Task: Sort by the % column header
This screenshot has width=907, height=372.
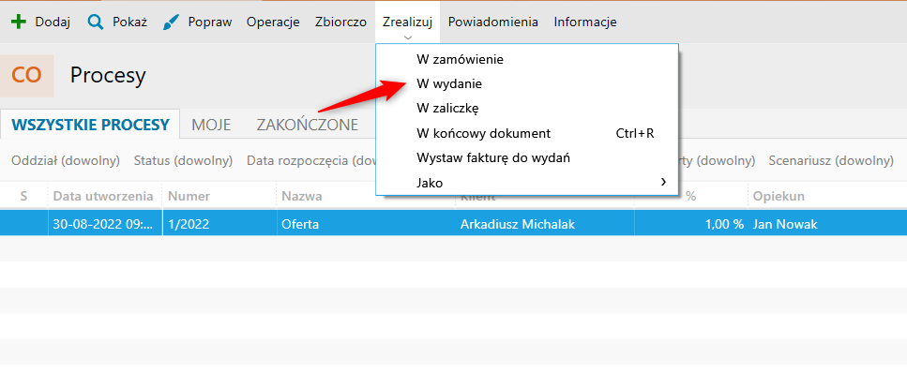Action: coord(691,197)
